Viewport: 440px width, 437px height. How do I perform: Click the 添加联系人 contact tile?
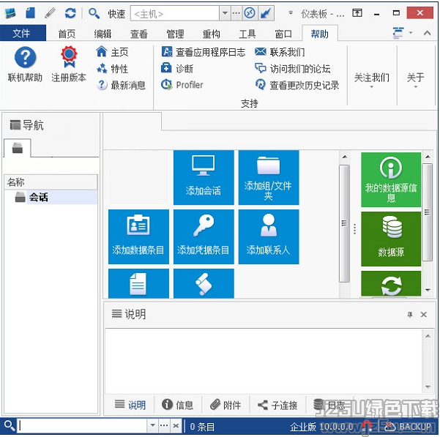pyautogui.click(x=269, y=236)
